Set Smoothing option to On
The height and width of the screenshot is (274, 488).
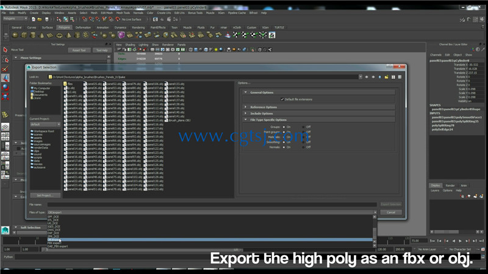click(x=284, y=142)
